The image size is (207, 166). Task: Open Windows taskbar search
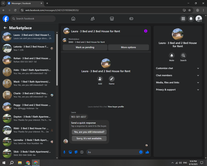12,163
